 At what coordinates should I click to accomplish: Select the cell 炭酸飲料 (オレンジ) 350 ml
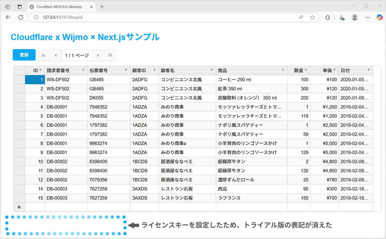click(252, 98)
